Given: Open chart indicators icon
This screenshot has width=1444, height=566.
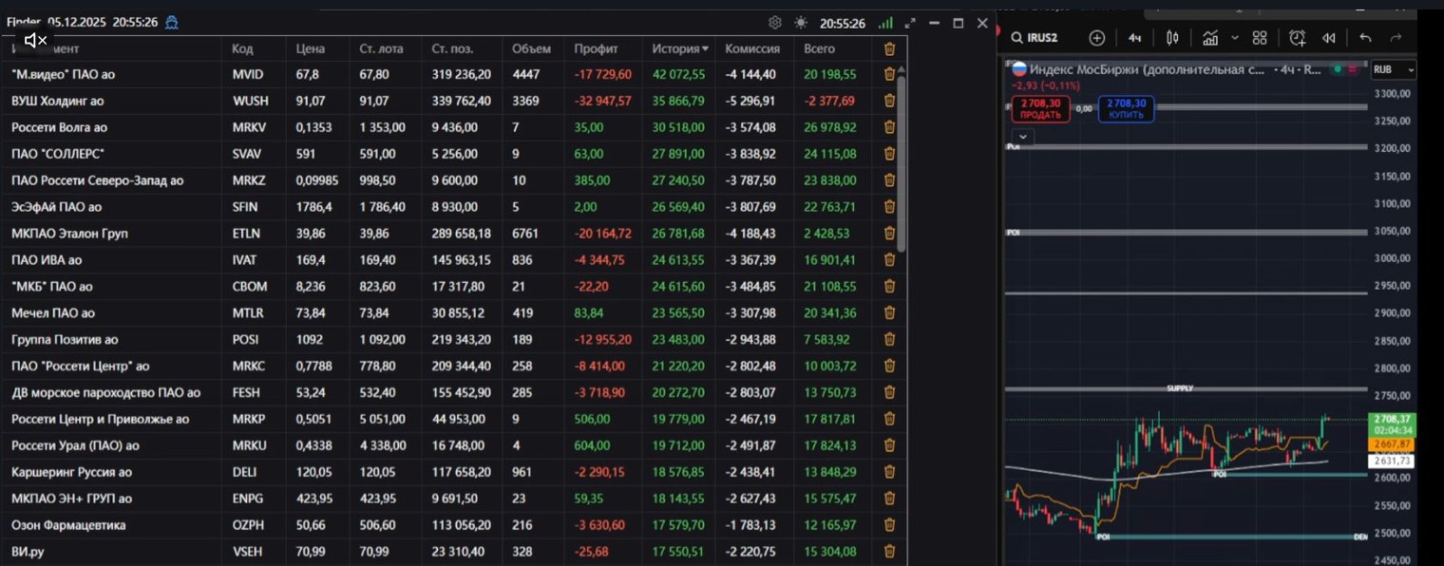Looking at the screenshot, I should click(x=1210, y=38).
